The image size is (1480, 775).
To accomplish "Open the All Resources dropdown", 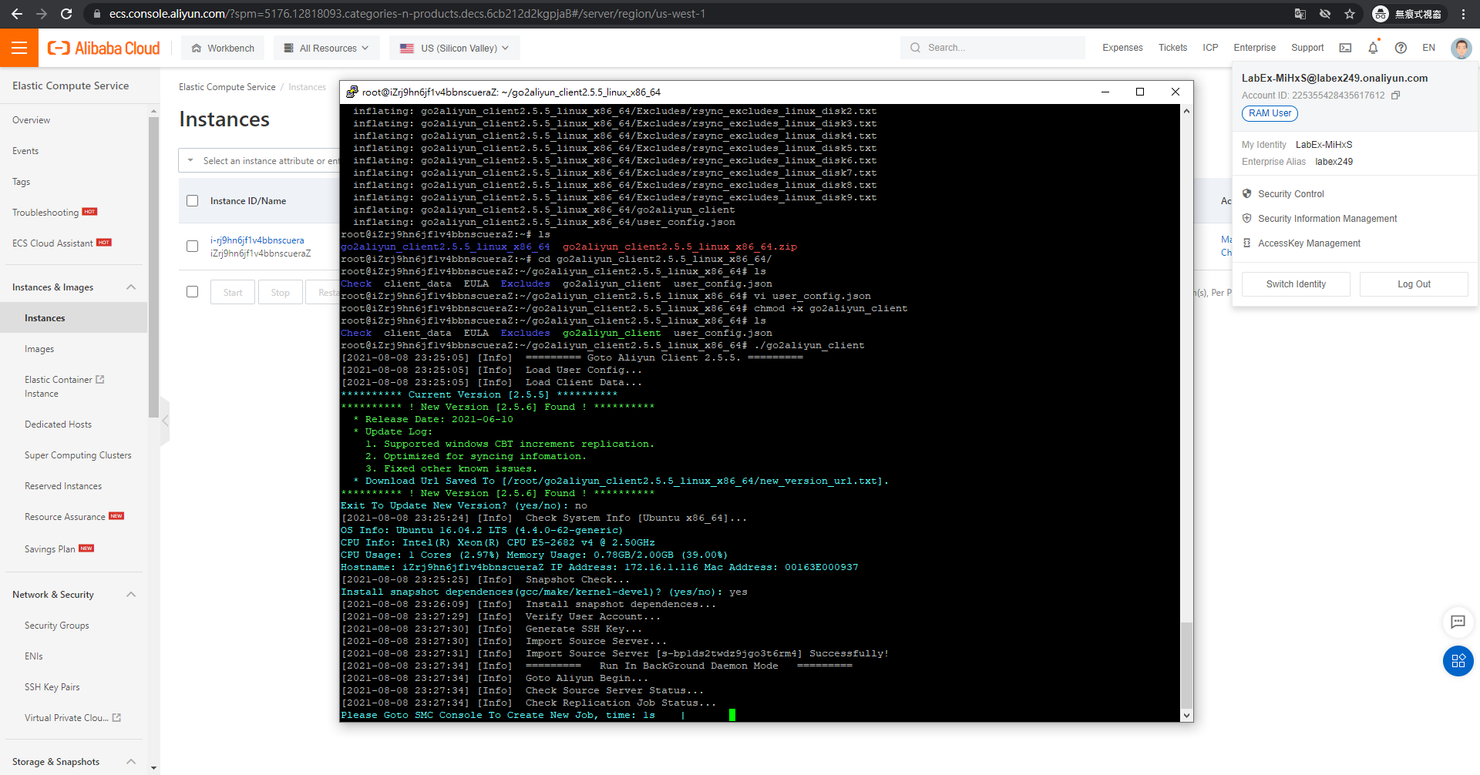I will point(327,48).
